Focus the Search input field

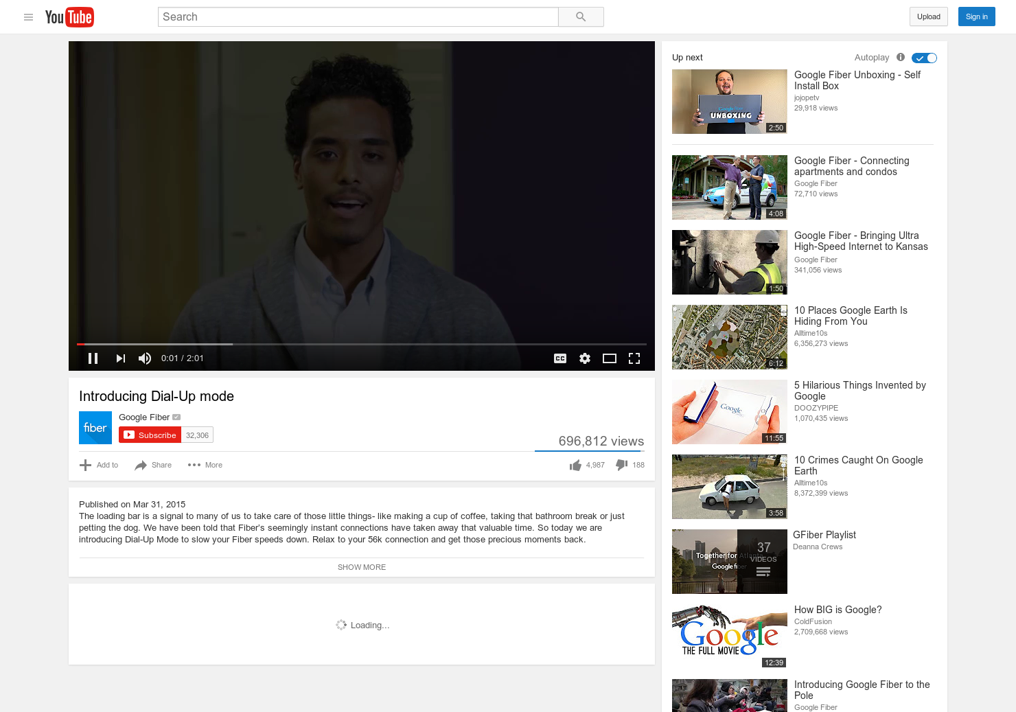coord(358,17)
